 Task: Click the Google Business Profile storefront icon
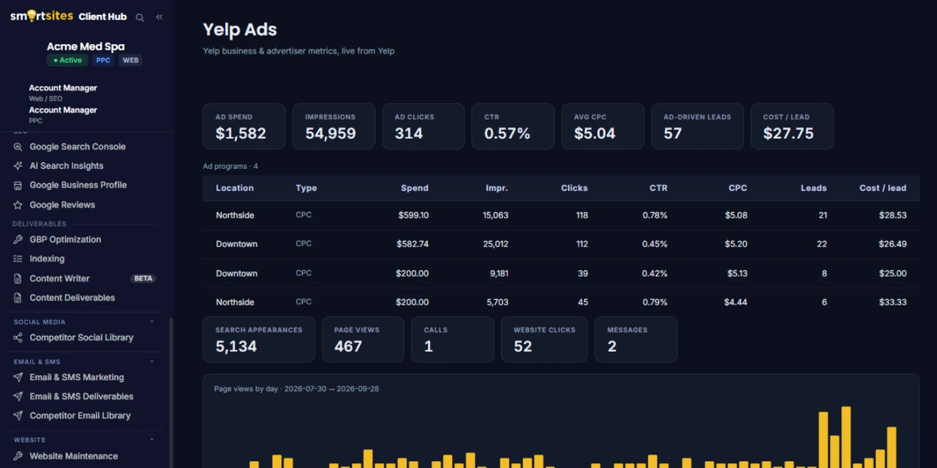(x=18, y=185)
